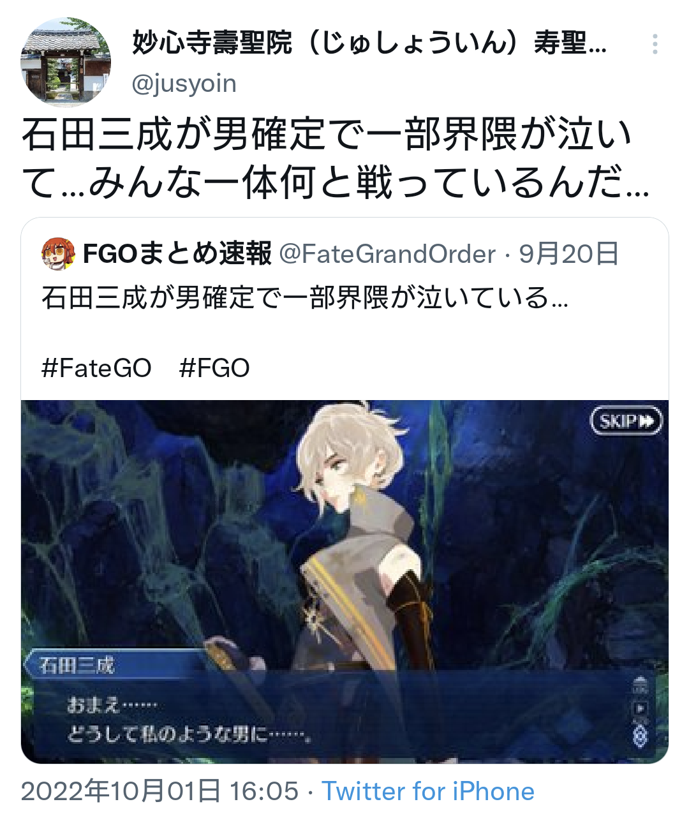Tap the FGOまとめ速報 account name
This screenshot has width=689, height=818.
click(x=177, y=254)
